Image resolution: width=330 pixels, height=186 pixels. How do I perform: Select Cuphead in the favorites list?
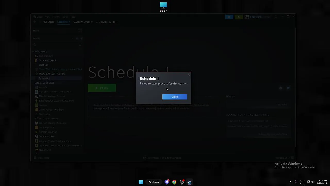tap(44, 65)
